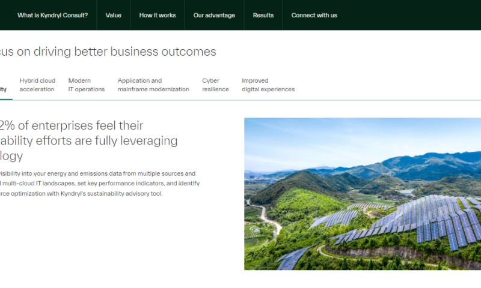
Task: Open Application and mainframe modernization tab
Action: pos(153,85)
